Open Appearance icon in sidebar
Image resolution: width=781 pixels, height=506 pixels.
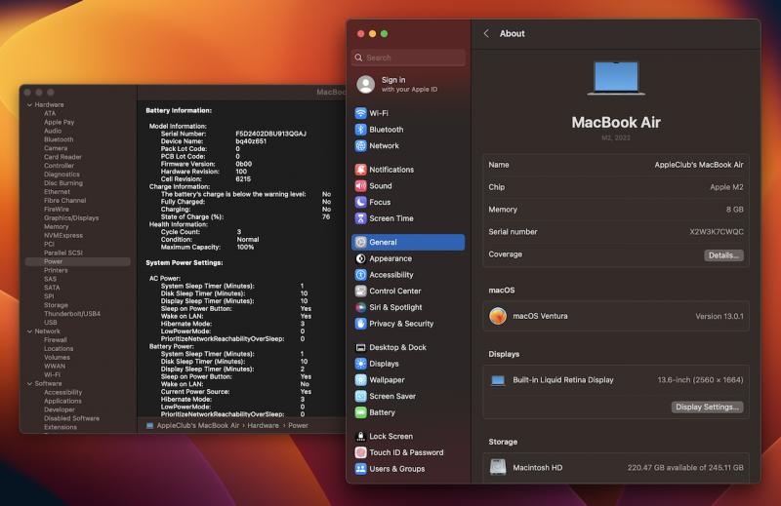pos(360,258)
